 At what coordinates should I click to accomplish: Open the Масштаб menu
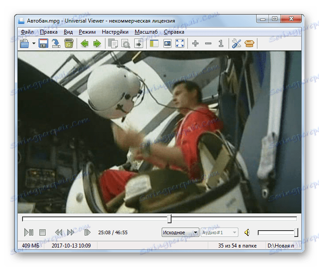coord(146,32)
